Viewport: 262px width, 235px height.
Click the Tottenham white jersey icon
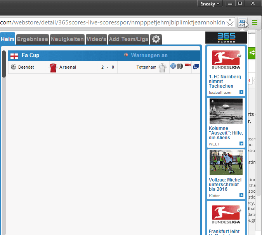162,68
